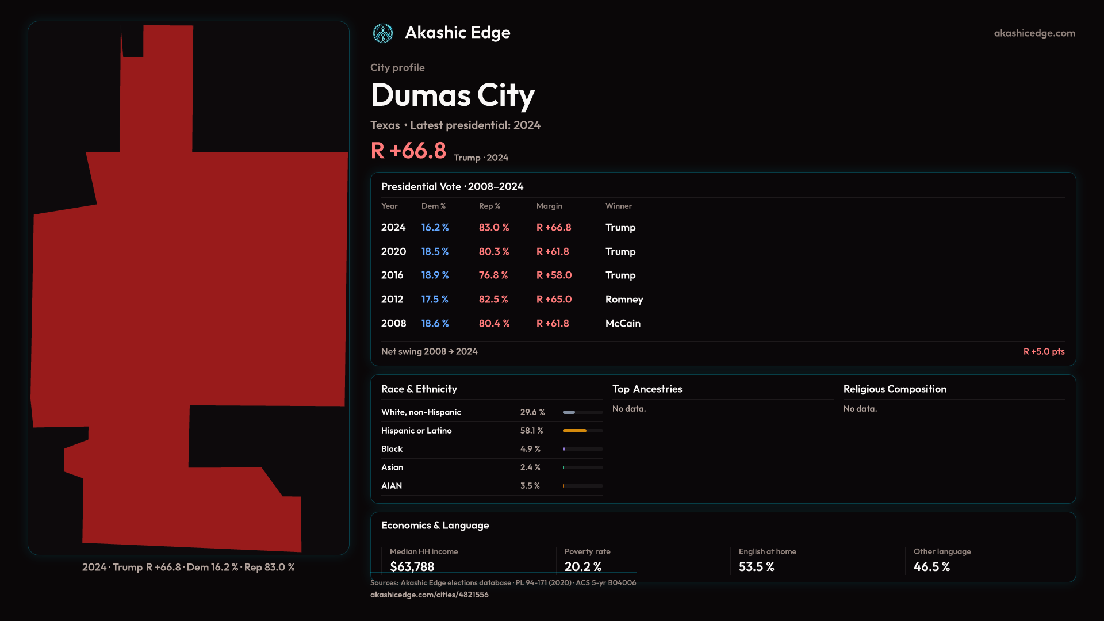Click the large R +66.8 margin headline

click(408, 151)
